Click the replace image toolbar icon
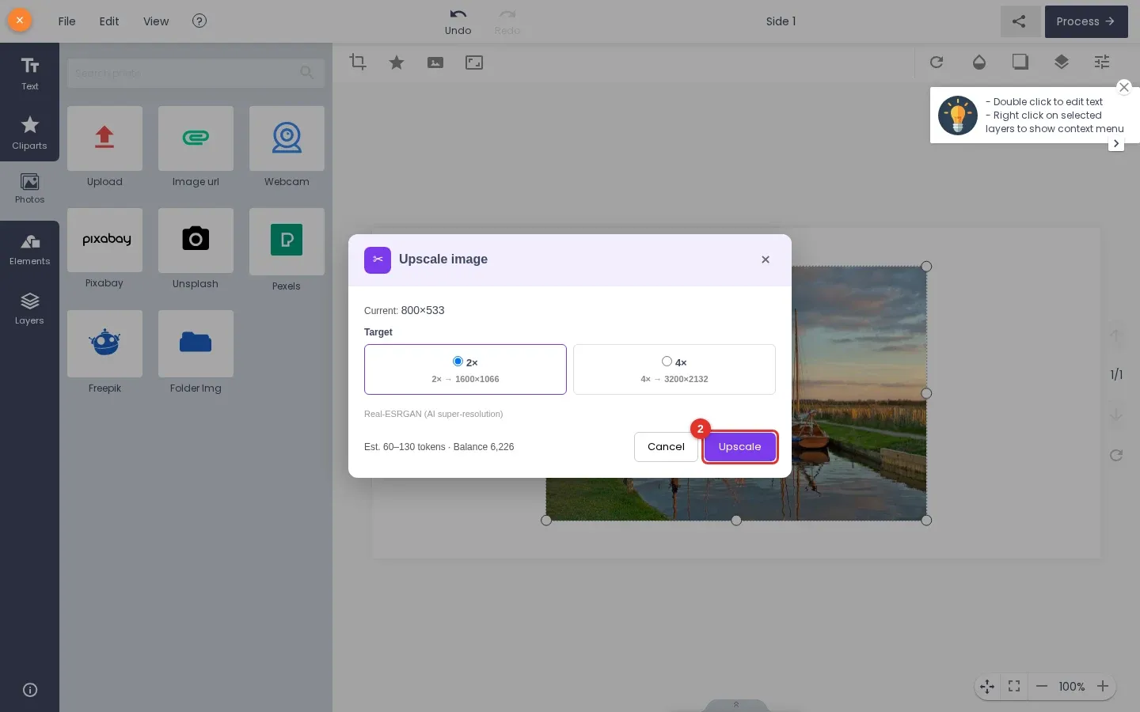 click(435, 62)
